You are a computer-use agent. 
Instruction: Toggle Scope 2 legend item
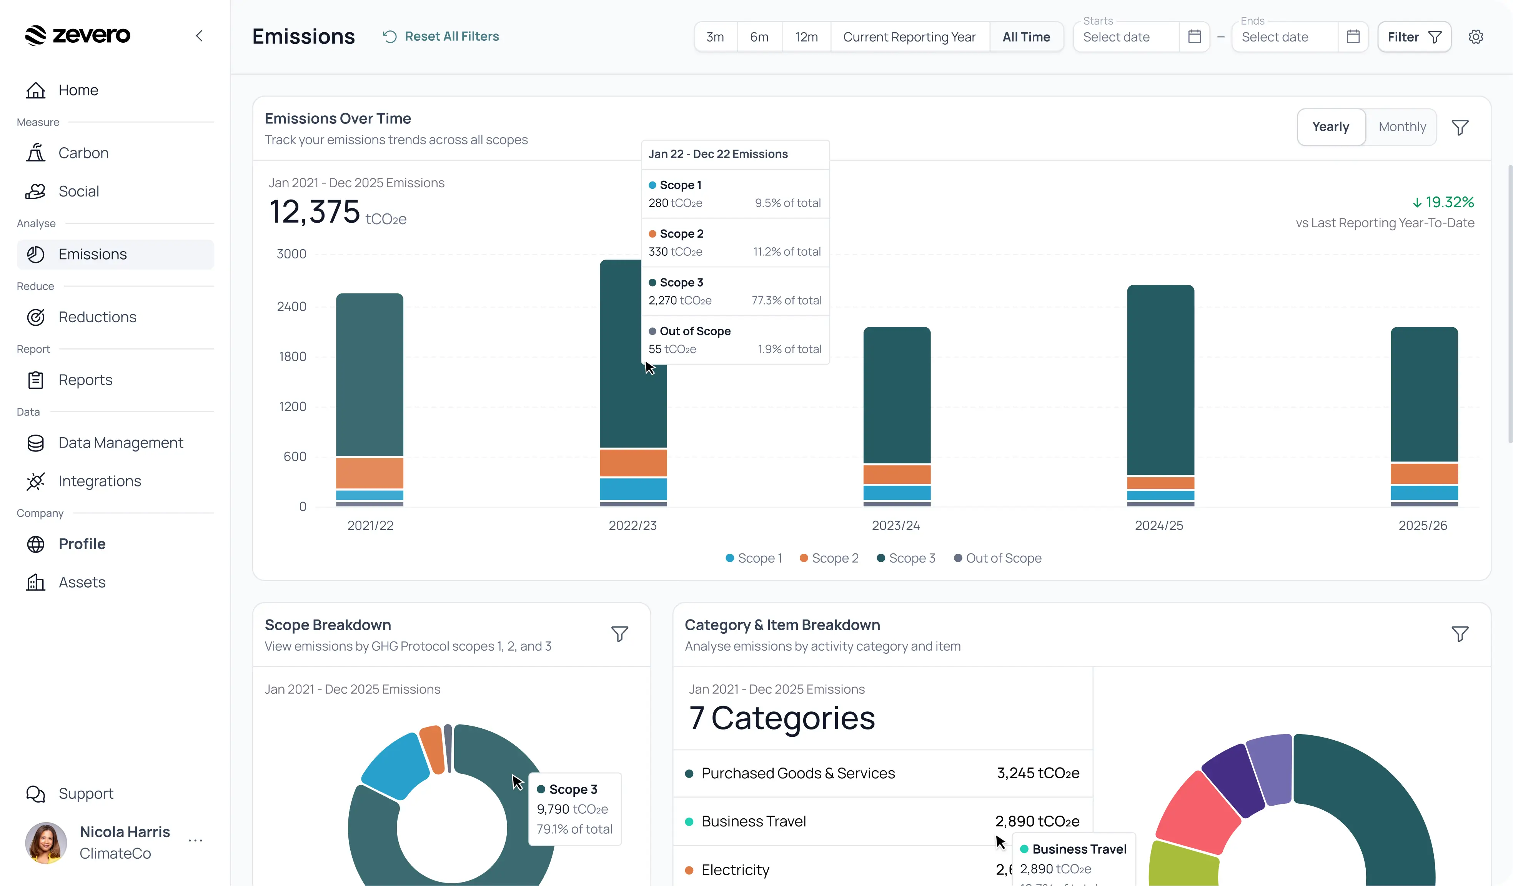tap(829, 559)
